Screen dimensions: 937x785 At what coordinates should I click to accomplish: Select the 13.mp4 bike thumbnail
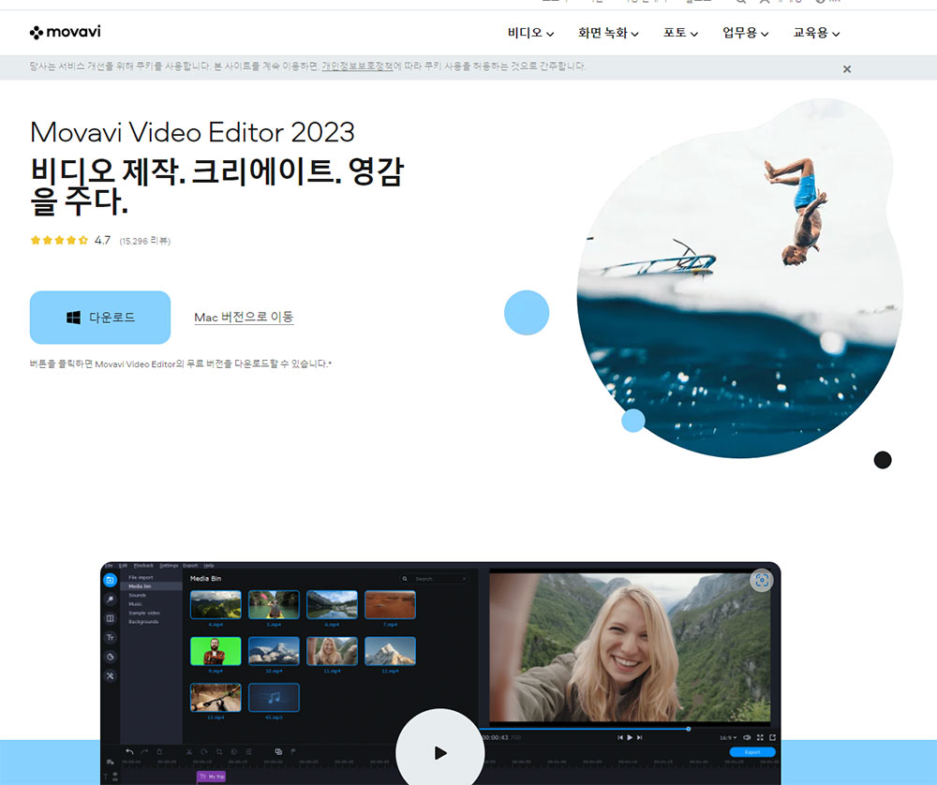coord(216,698)
